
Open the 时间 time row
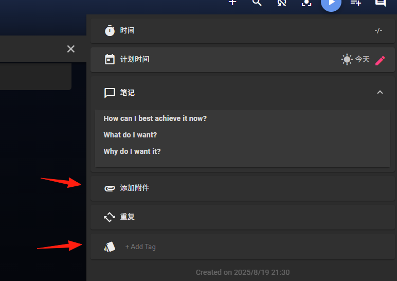coord(242,31)
